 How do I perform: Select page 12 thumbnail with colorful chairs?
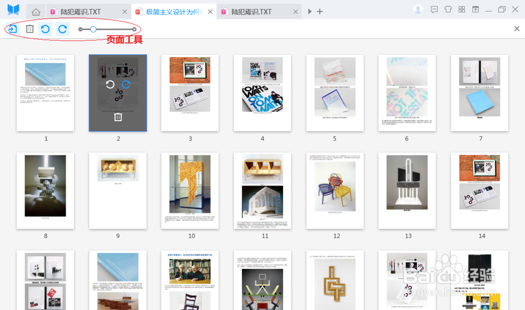click(x=335, y=191)
